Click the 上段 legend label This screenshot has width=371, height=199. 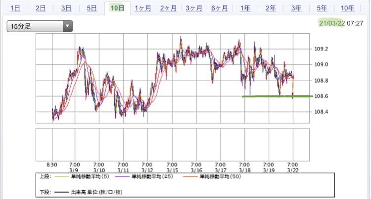45,177
